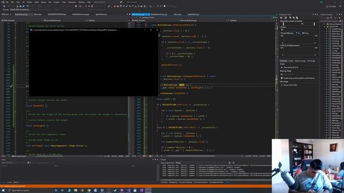This screenshot has height=193, width=344.
Task: Select Button.hpp in Solution Explorer
Action: click(335, 34)
